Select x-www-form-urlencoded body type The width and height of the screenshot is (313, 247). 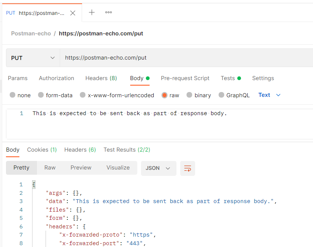(x=83, y=95)
